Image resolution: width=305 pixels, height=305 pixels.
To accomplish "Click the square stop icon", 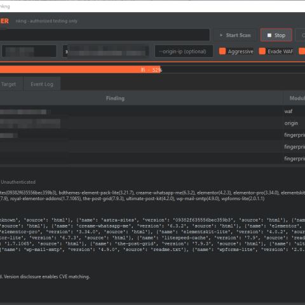I will tap(269, 35).
